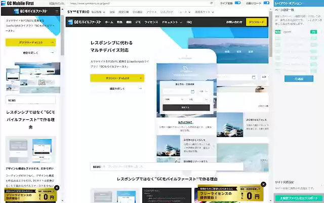Image resolution: width=324 pixels, height=203 pixels.
Task: Click the 公式ブログ link in Symmetric nav
Action: coord(167,12)
